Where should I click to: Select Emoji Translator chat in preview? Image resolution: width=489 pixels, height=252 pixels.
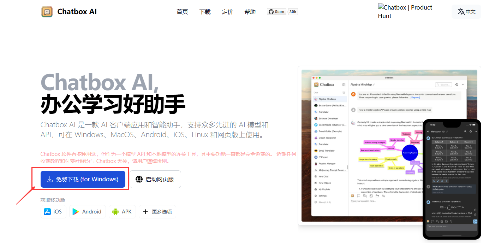[x=330, y=151]
